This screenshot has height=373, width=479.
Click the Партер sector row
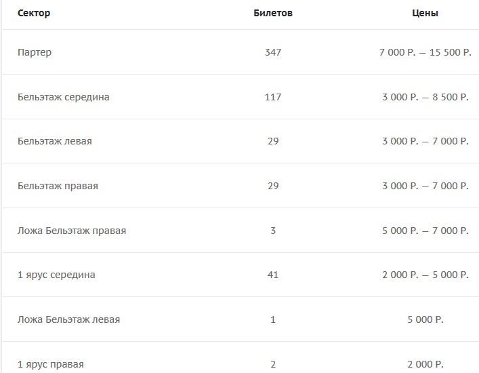(x=35, y=52)
